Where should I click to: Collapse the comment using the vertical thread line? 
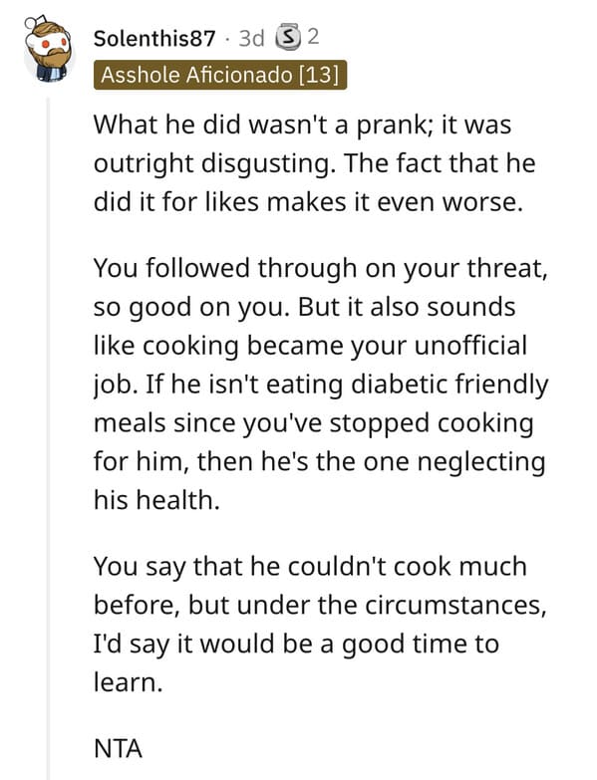pos(49,437)
